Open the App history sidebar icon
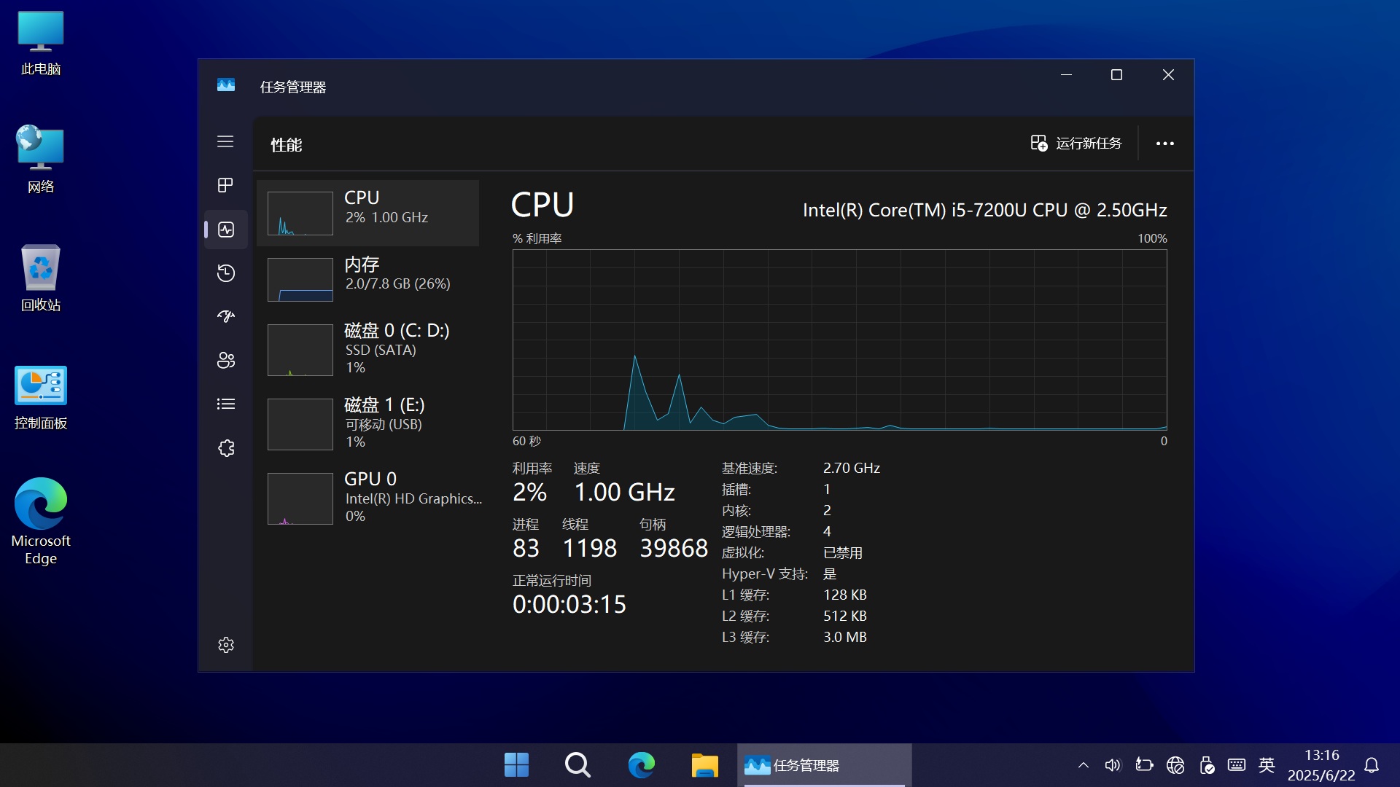The width and height of the screenshot is (1400, 787). pos(226,273)
